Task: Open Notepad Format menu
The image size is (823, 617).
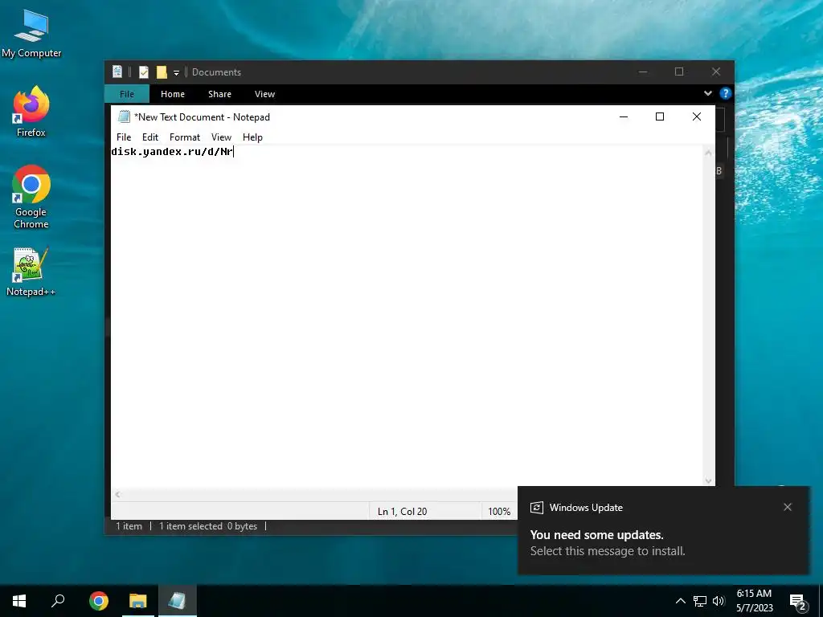Action: click(x=185, y=137)
